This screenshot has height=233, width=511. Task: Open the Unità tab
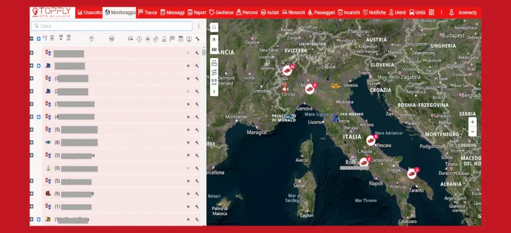pos(417,12)
